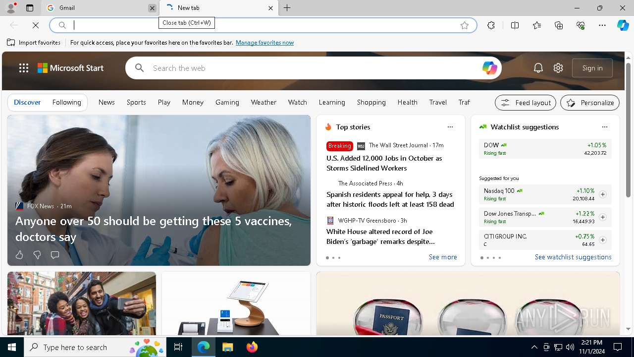Screen dimensions: 634x357
Task: Open the profile icon in the title bar
Action: [x=11, y=8]
